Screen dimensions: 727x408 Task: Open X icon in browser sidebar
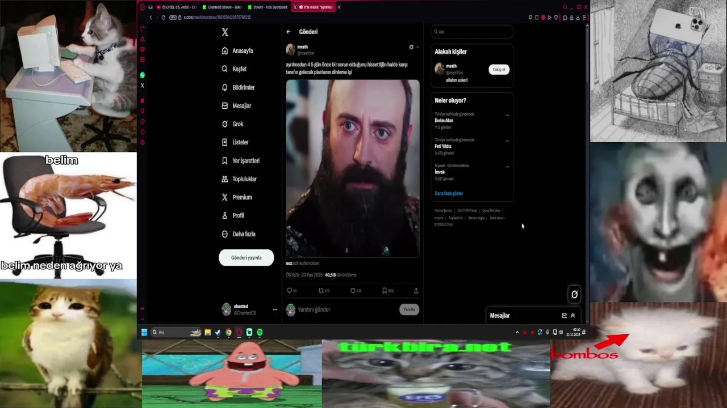point(142,86)
